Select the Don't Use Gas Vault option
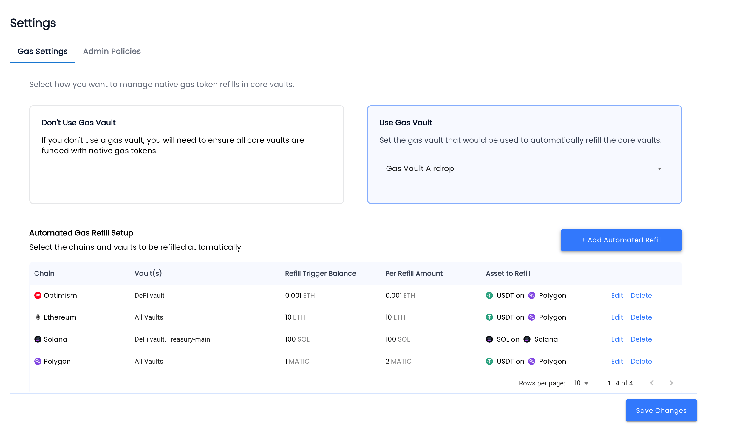This screenshot has width=745, height=431. point(187,154)
